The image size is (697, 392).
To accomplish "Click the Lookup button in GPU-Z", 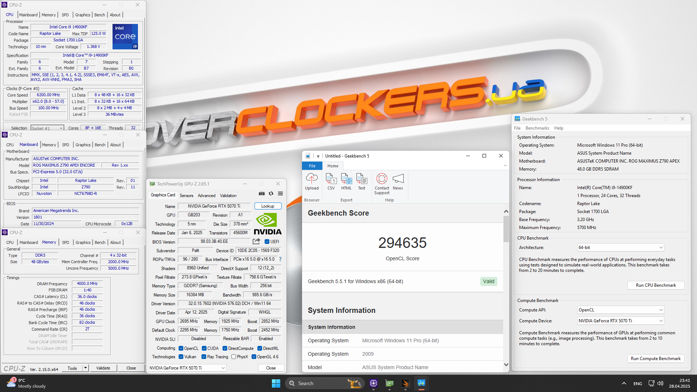I will coord(268,206).
